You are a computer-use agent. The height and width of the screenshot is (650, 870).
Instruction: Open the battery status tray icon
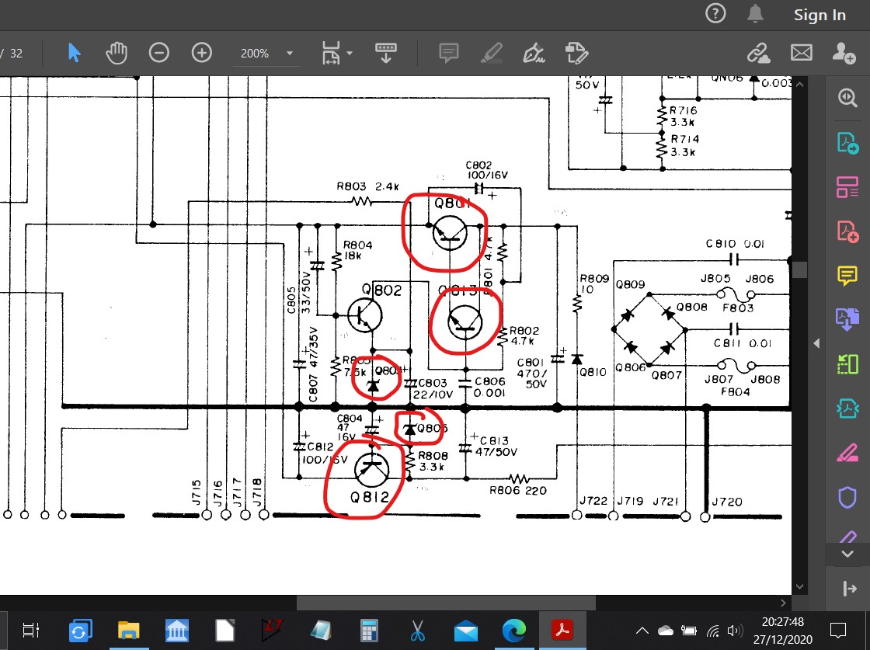pyautogui.click(x=689, y=631)
